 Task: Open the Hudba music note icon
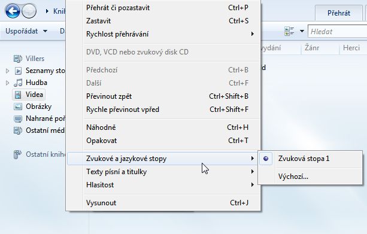tap(18, 83)
